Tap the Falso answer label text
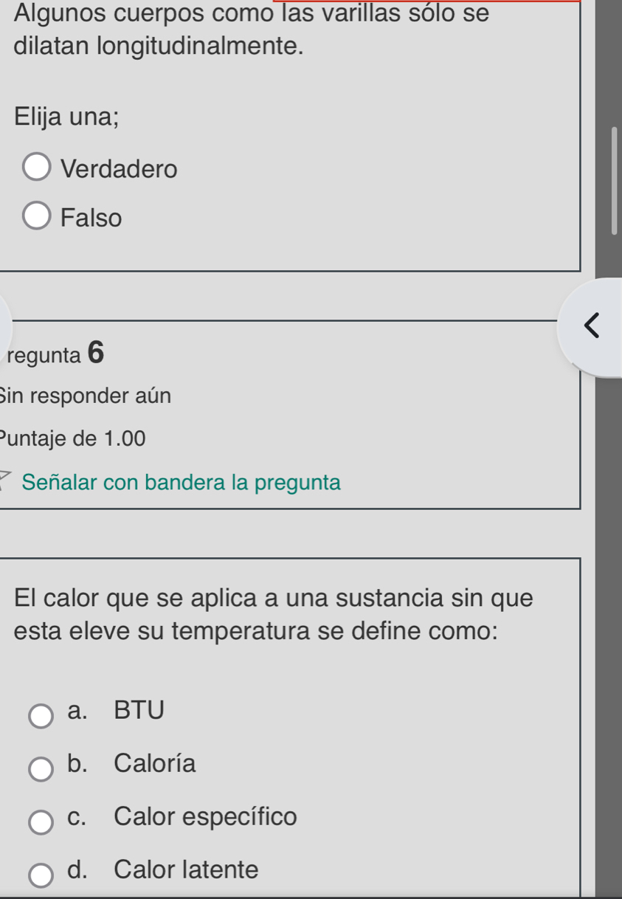 pos(91,218)
